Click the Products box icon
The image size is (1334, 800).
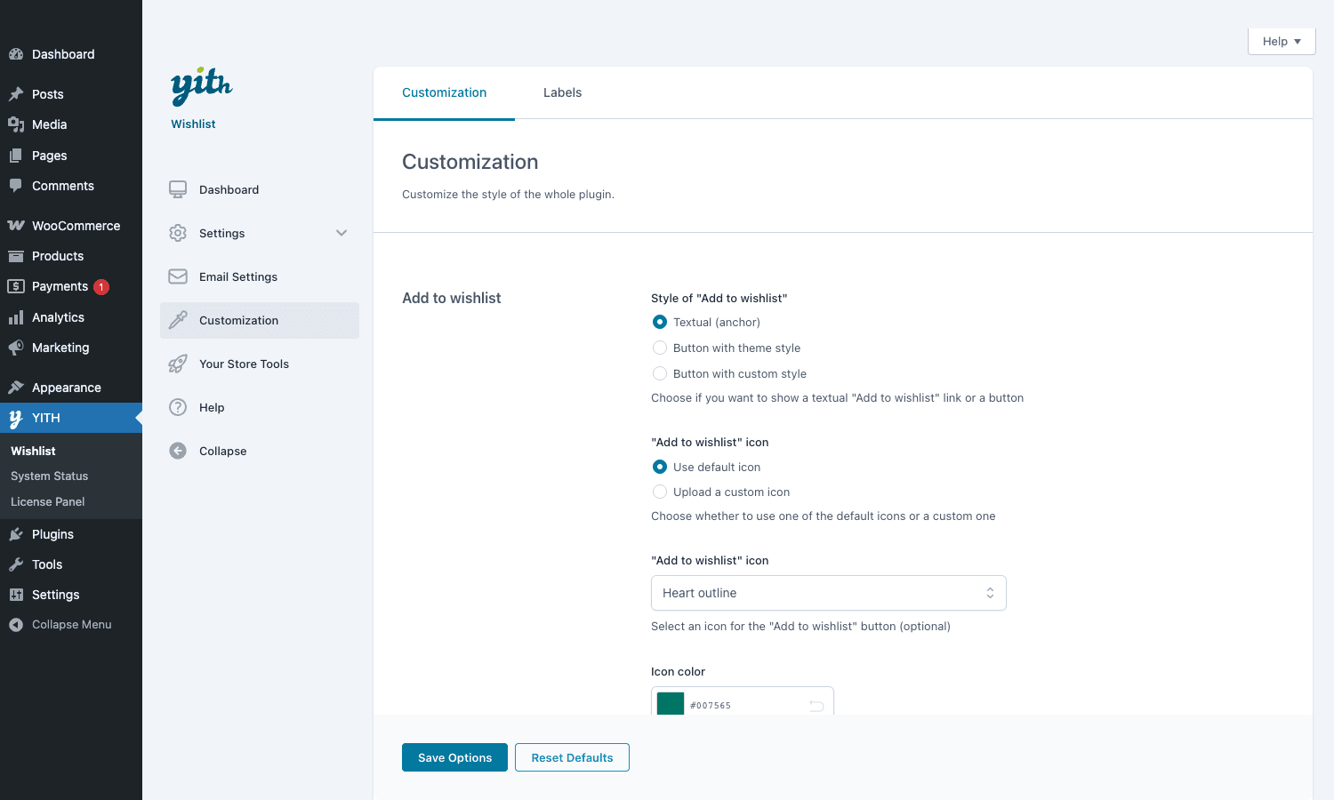16,256
